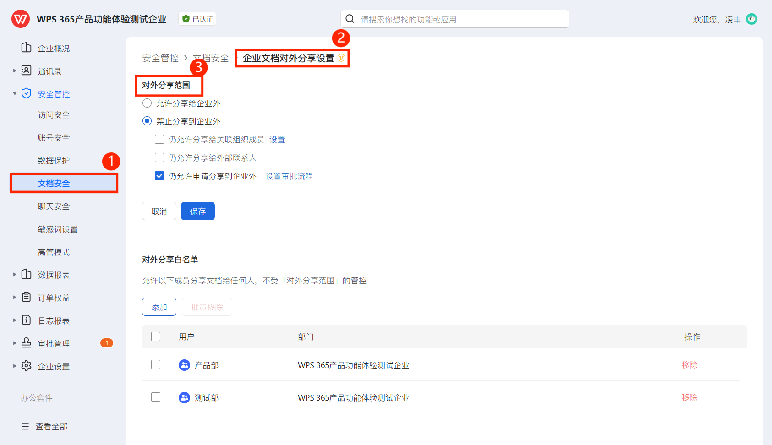Uncheck 仍允许申请分享到企业外
Viewport: 772px width, 445px height.
pyautogui.click(x=159, y=176)
